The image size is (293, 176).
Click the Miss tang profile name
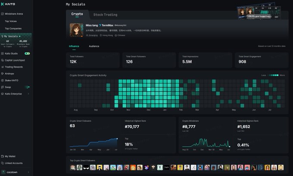(92, 25)
